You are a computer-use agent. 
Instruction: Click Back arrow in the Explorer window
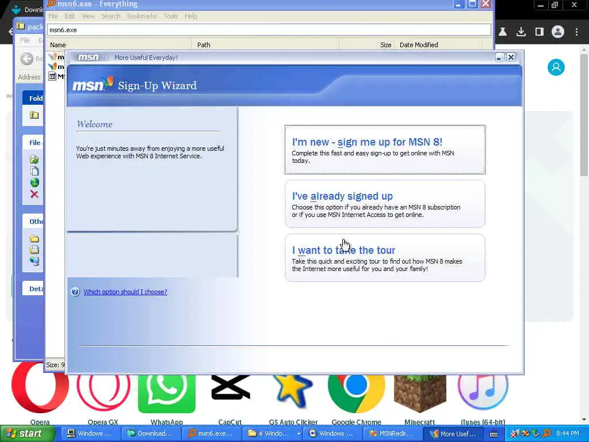[x=26, y=59]
